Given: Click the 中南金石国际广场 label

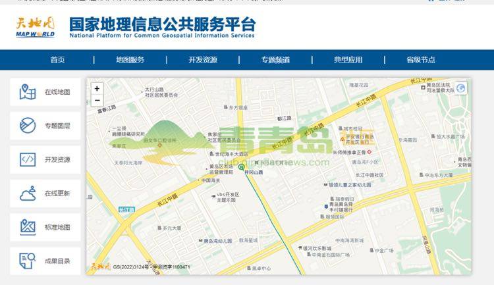Looking at the screenshot, I should click(331, 255).
